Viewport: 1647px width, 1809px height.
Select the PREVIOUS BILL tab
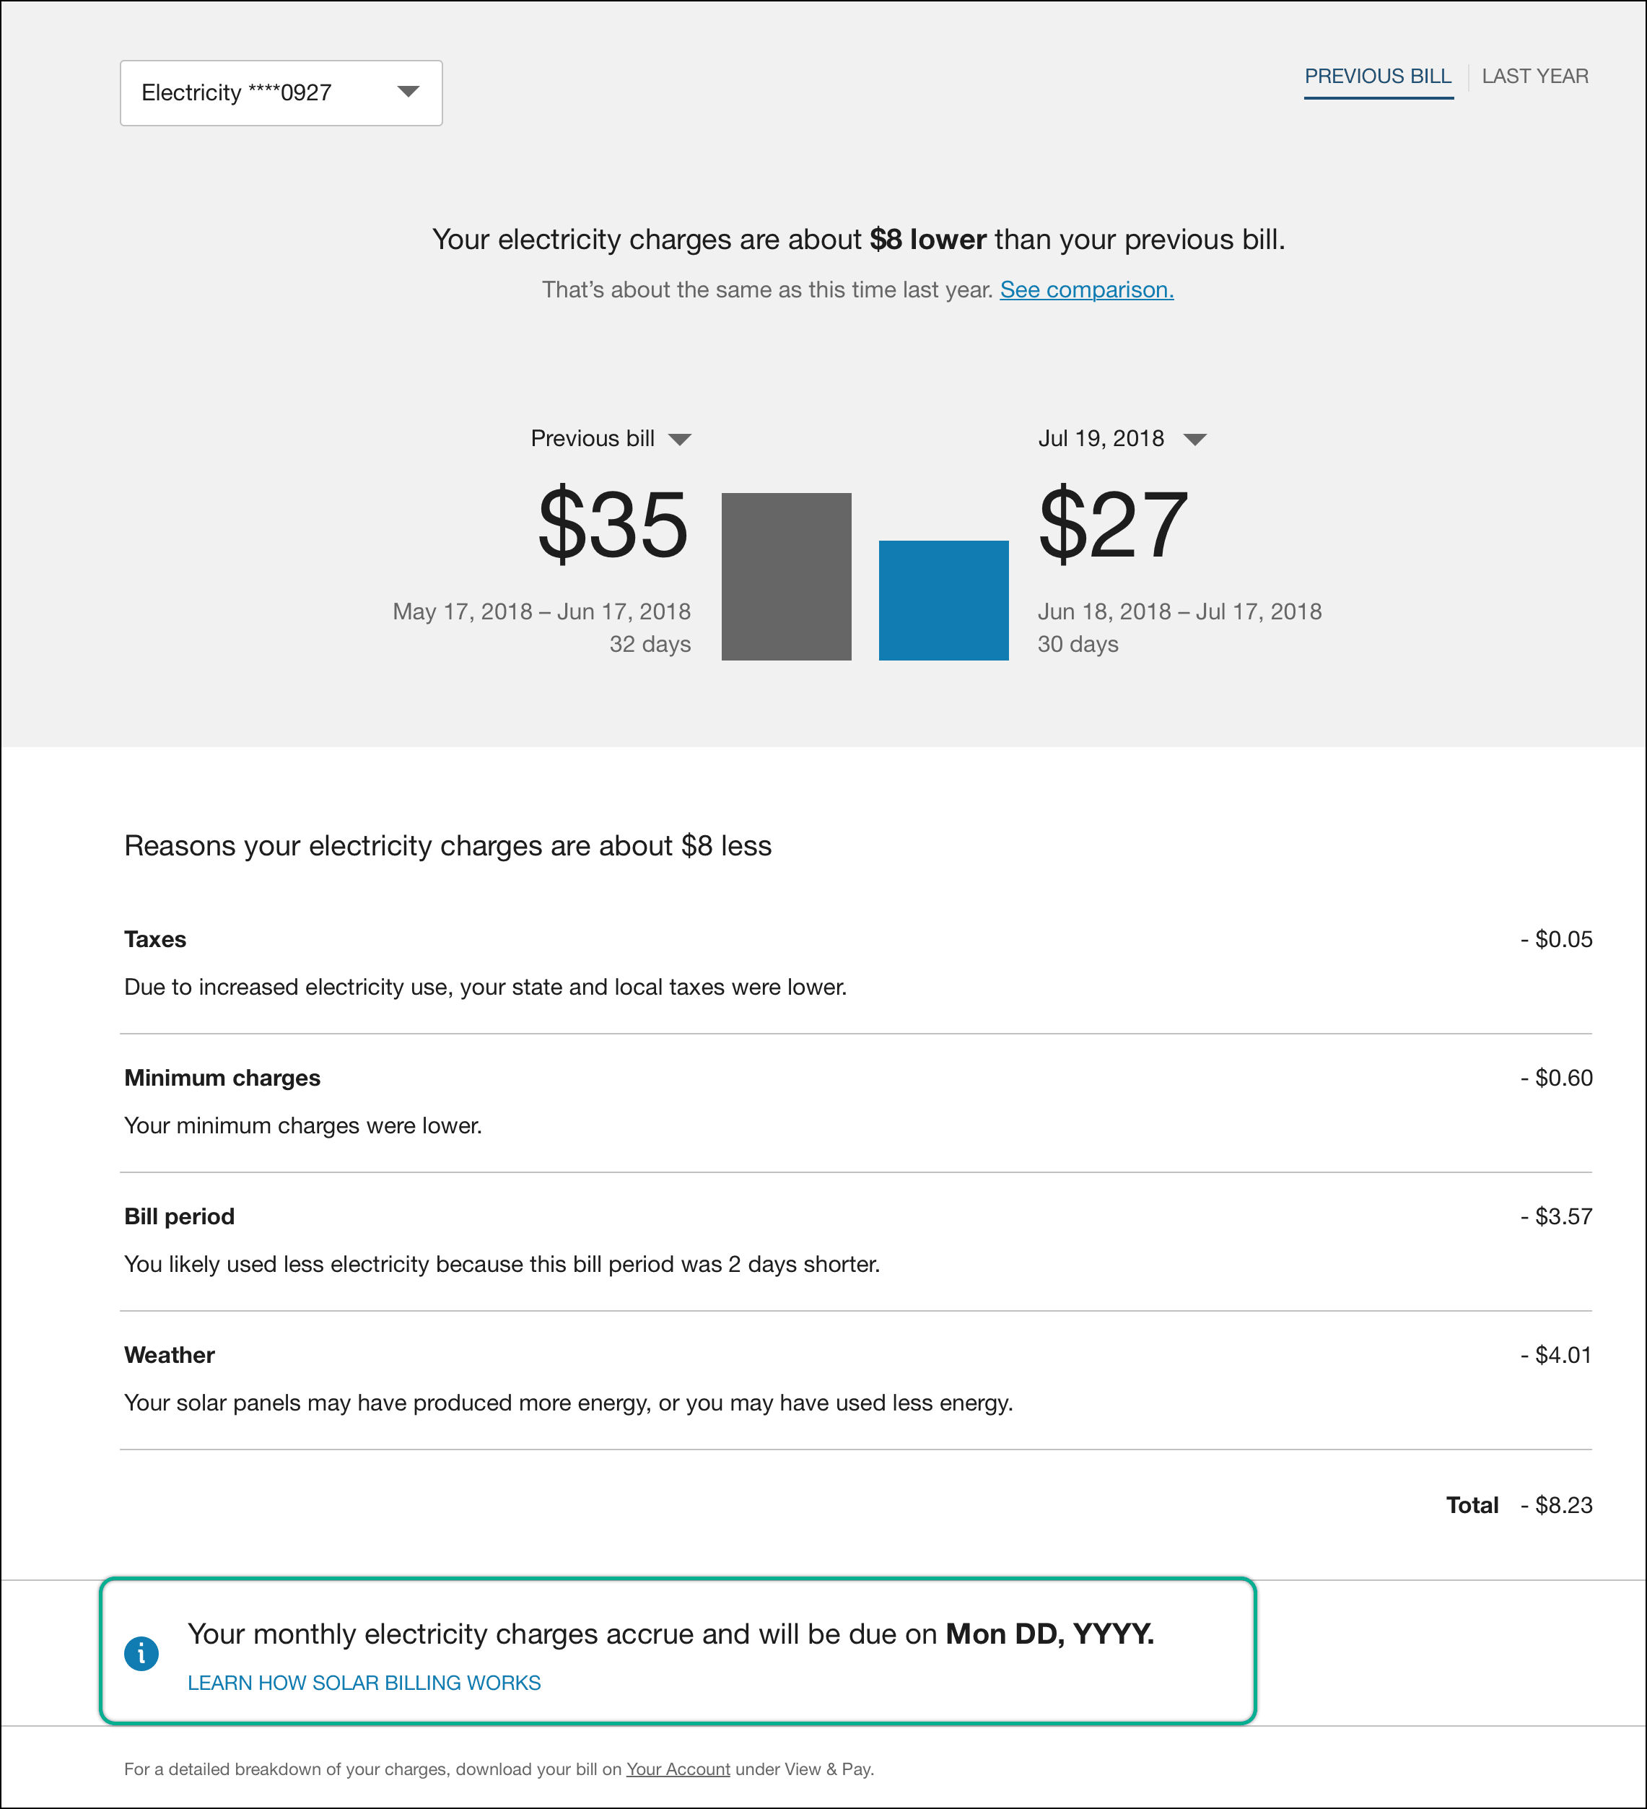point(1378,77)
